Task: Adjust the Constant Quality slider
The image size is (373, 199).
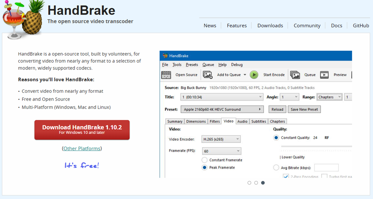Action: coord(312,147)
